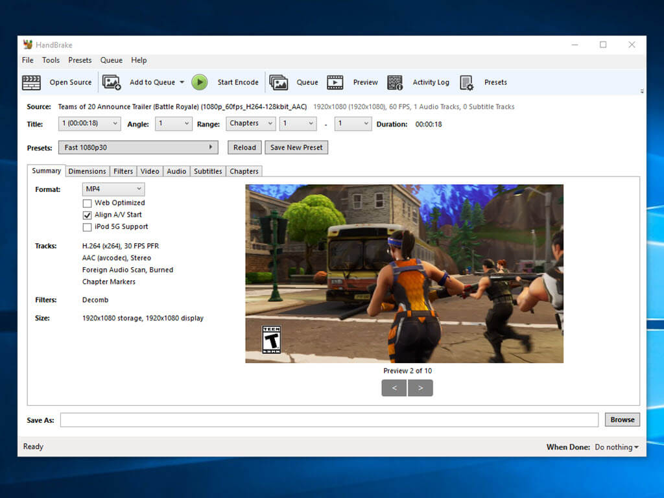
Task: Click the Queue stacked images icon
Action: [279, 82]
